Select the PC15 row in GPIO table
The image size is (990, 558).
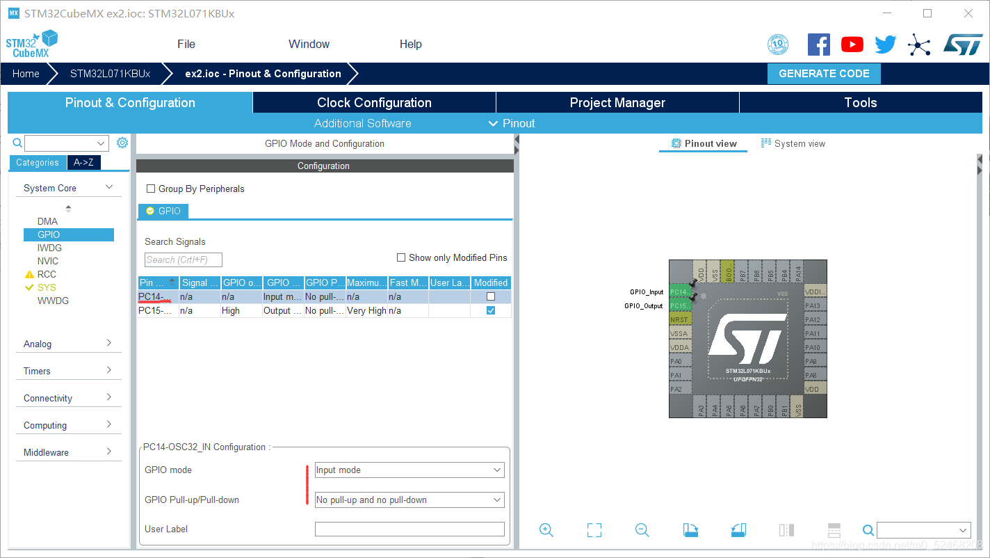(x=324, y=310)
